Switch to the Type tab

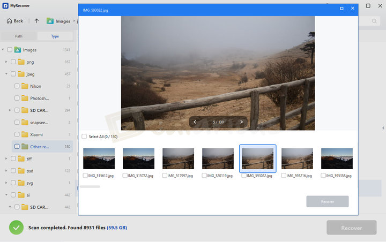[x=55, y=36]
